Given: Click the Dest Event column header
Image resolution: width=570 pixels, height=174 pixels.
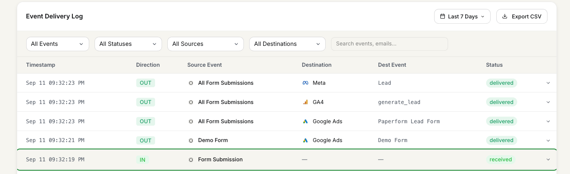Looking at the screenshot, I should click(x=392, y=65).
